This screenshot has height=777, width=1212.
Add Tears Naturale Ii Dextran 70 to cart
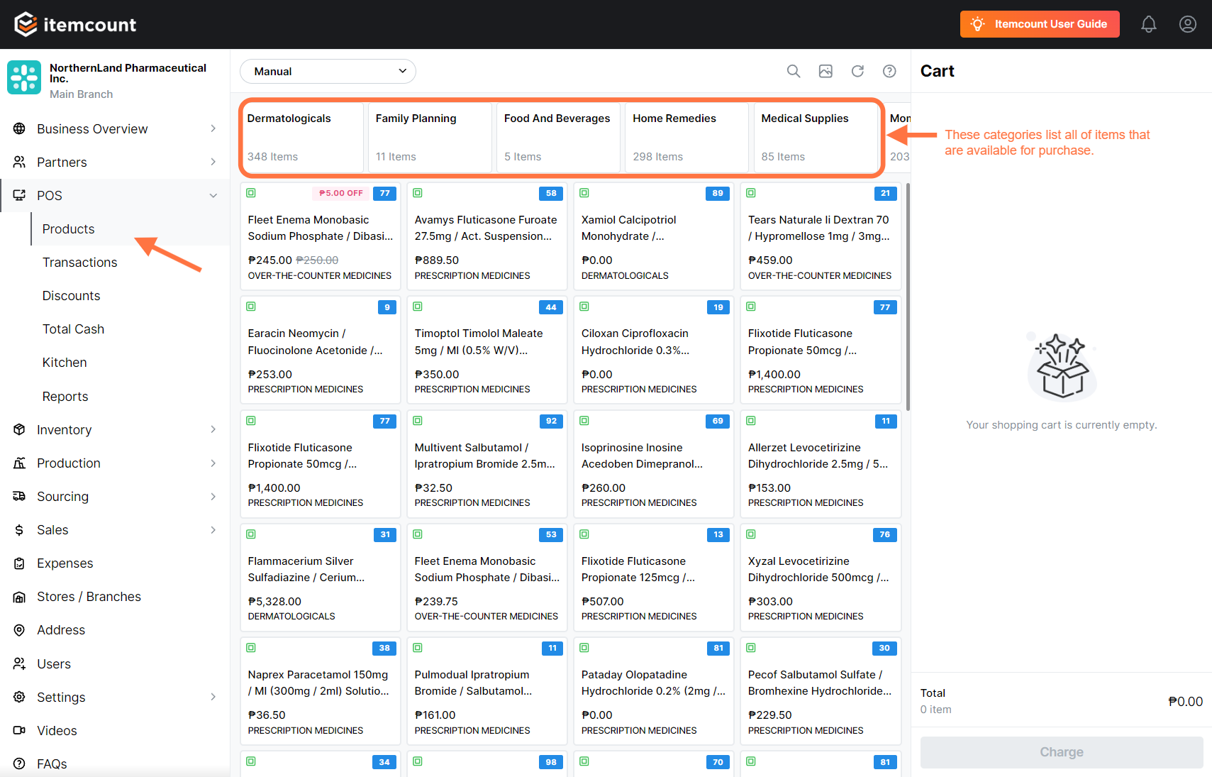click(x=821, y=236)
